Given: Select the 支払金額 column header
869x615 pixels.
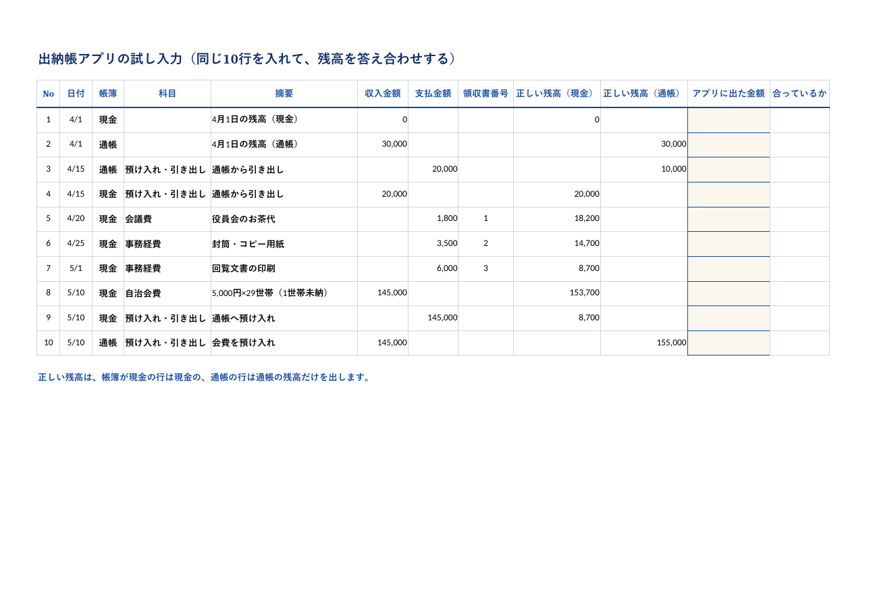Looking at the screenshot, I should [x=433, y=94].
